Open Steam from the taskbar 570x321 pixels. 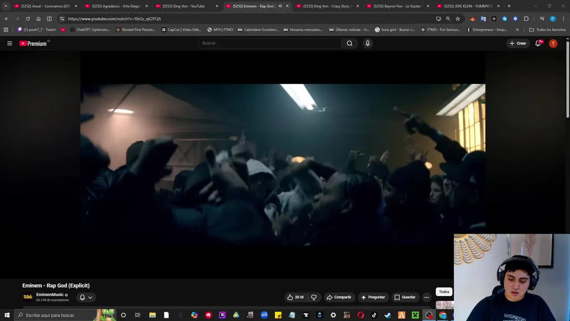point(388,315)
